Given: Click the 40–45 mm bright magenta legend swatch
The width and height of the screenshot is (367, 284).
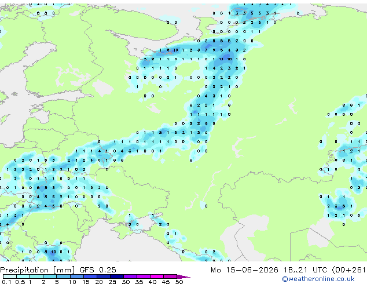Looking at the screenshot, I should coord(157,276).
